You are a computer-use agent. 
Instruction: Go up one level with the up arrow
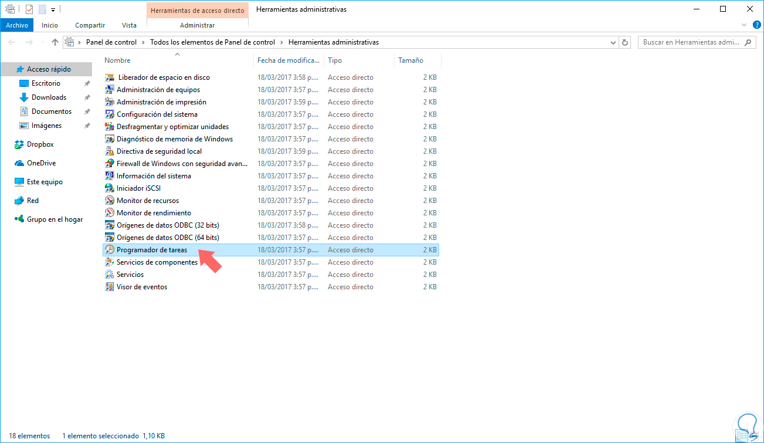tap(55, 42)
